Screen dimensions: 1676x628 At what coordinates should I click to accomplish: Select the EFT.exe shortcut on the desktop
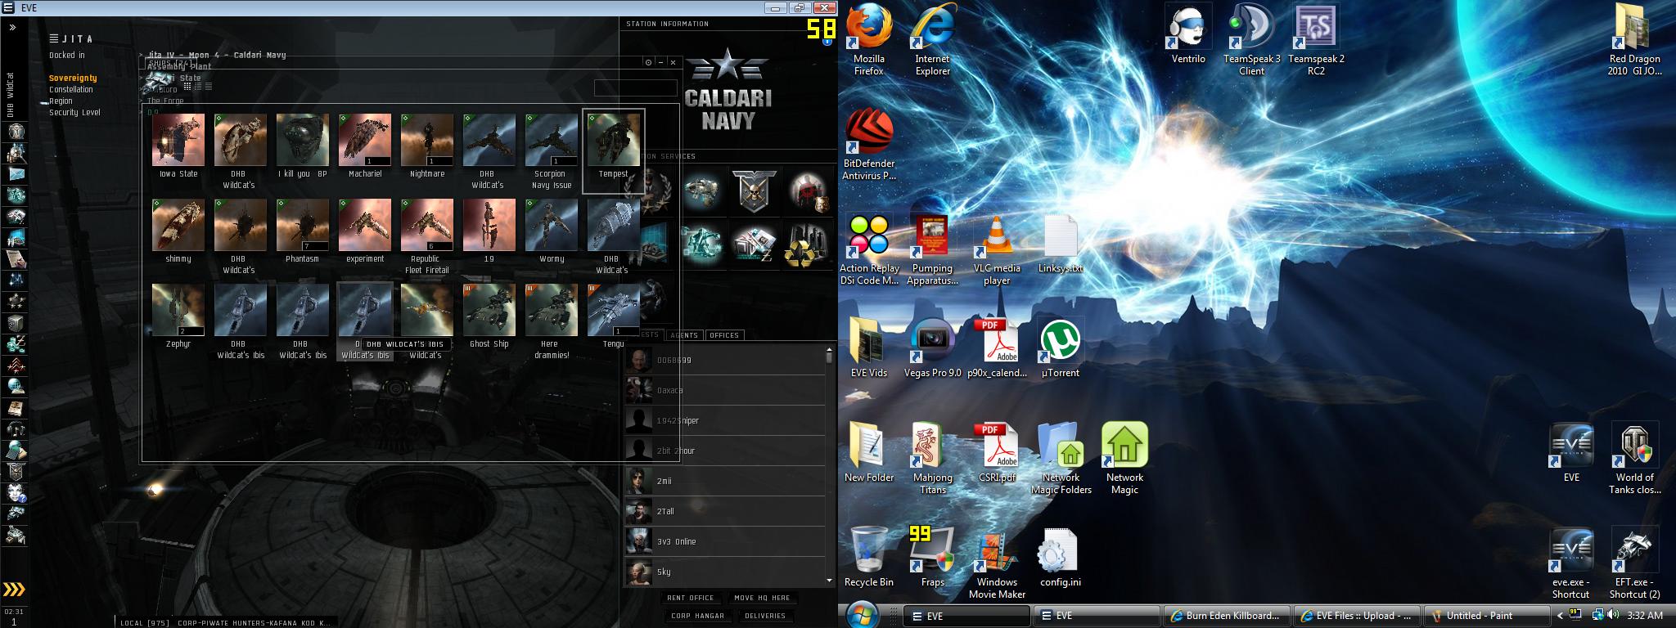click(x=1634, y=563)
